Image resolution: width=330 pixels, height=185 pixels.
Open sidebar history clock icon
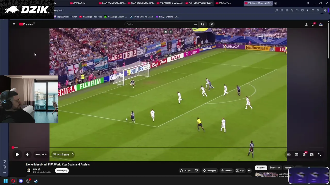pyautogui.click(x=4, y=167)
